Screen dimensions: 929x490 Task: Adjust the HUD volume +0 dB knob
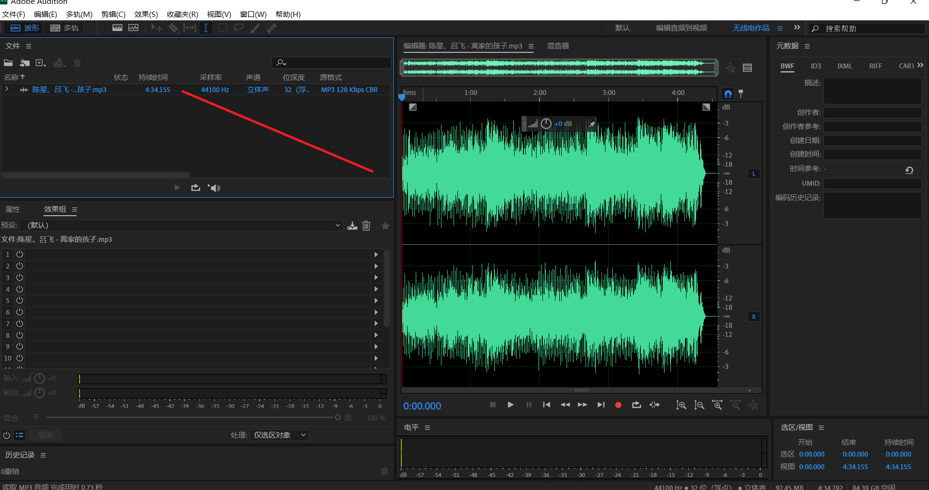click(x=546, y=124)
